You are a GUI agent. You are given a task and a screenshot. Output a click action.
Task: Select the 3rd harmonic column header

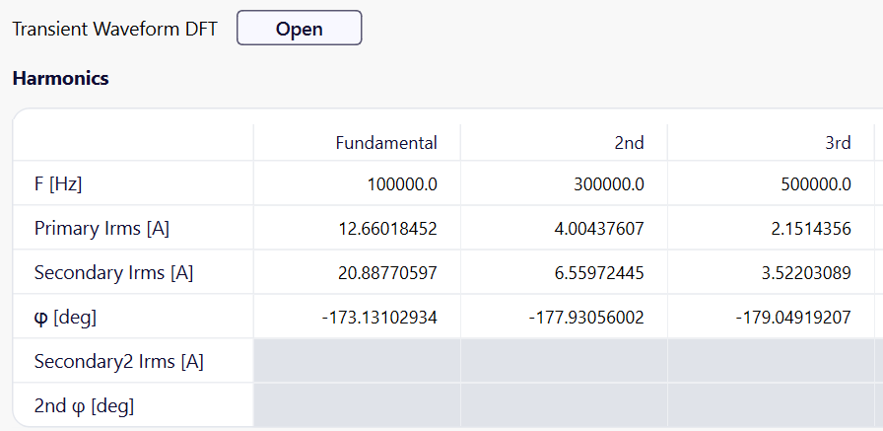pyautogui.click(x=838, y=143)
